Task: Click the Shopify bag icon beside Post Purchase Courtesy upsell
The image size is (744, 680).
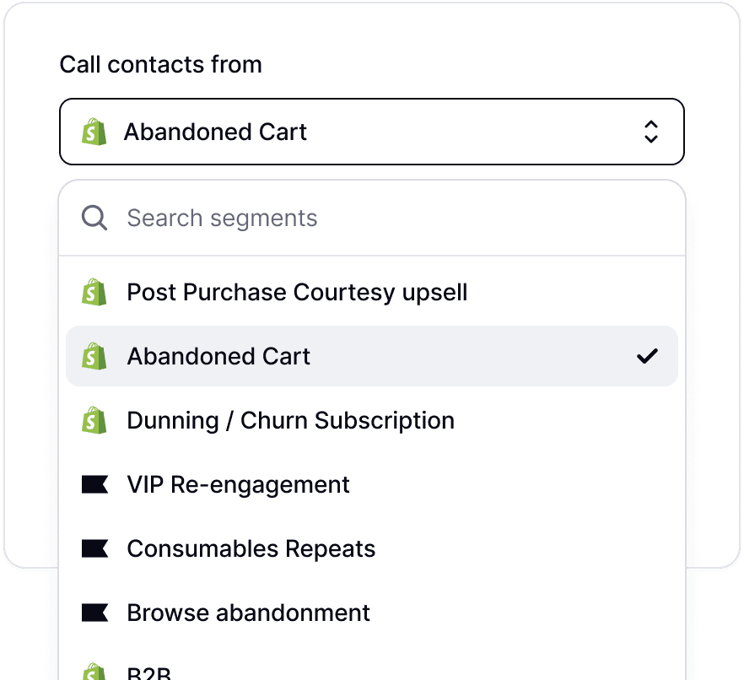Action: coord(95,292)
